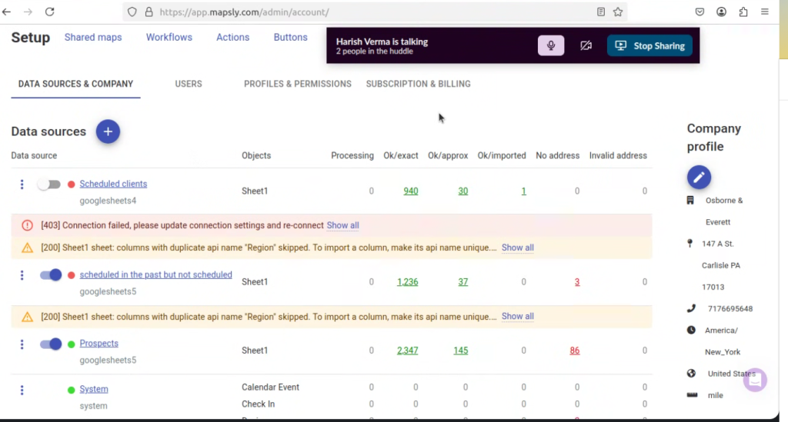Open the chat support bubble icon
The image size is (788, 422).
click(x=755, y=380)
